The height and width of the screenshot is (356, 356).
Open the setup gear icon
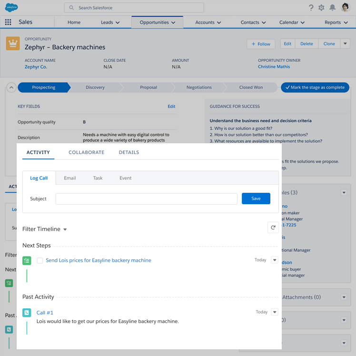321,8
